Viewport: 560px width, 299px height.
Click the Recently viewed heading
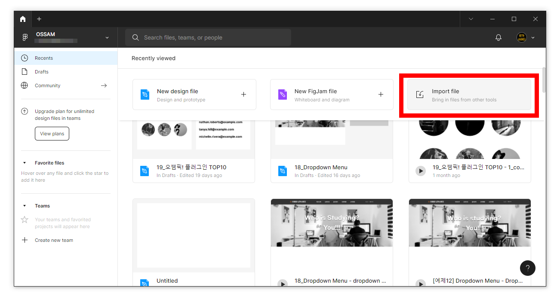tap(154, 58)
